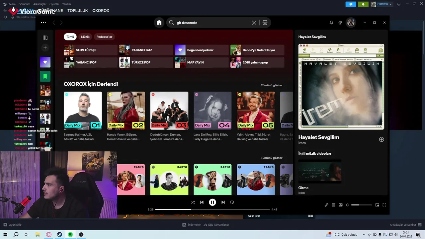Screen dimensions: 425x239
Task: Open the YABANCI GAZ playlist
Action: pos(146,50)
